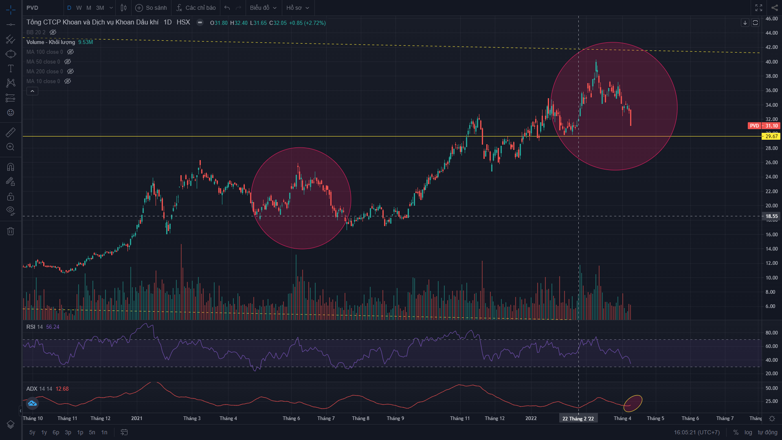Open the Biểu đồ dropdown menu
Screen dimensions: 782x440
(264, 8)
